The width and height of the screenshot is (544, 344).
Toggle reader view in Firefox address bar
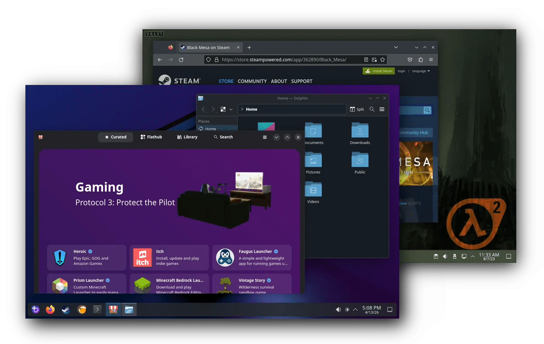tap(366, 60)
